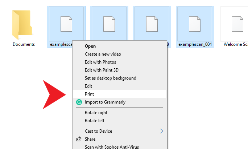
Task: Choose Print from the context menu
Action: 90,94
